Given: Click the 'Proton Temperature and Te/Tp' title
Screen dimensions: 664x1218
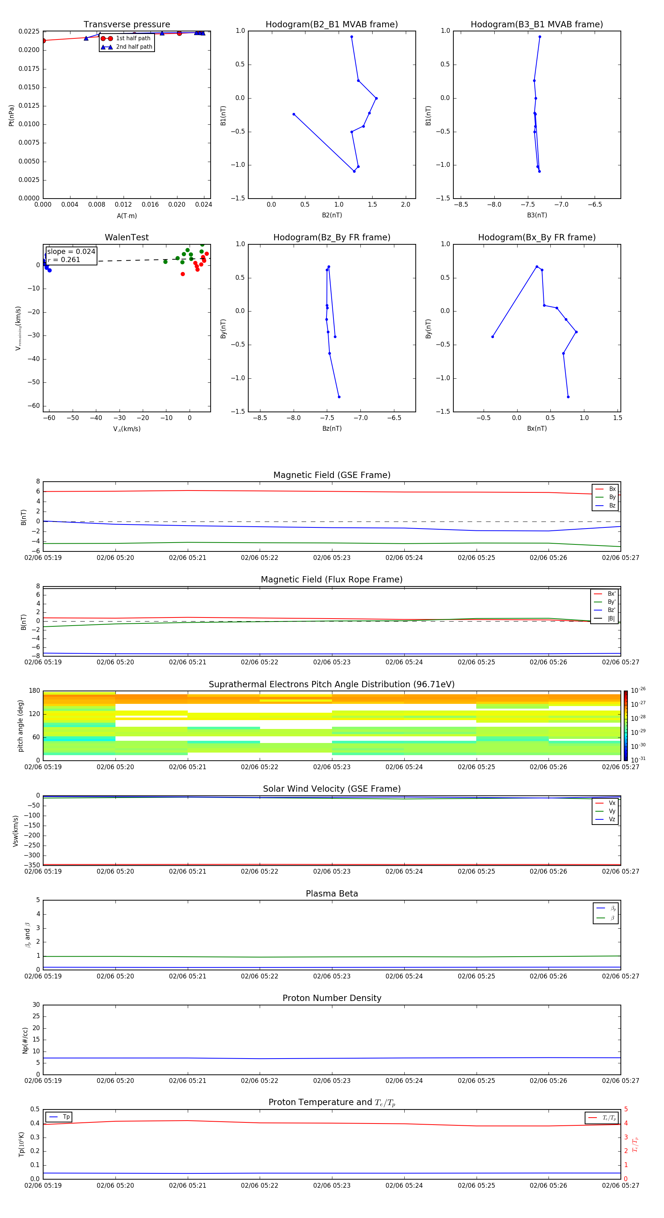Looking at the screenshot, I should click(x=332, y=1102).
